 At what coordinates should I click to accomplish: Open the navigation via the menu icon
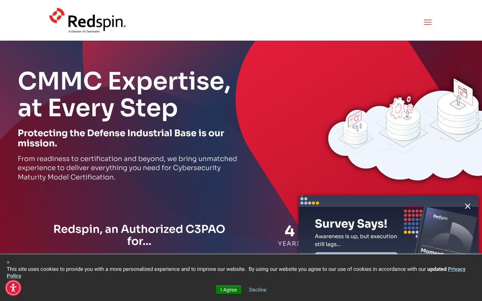click(x=428, y=22)
